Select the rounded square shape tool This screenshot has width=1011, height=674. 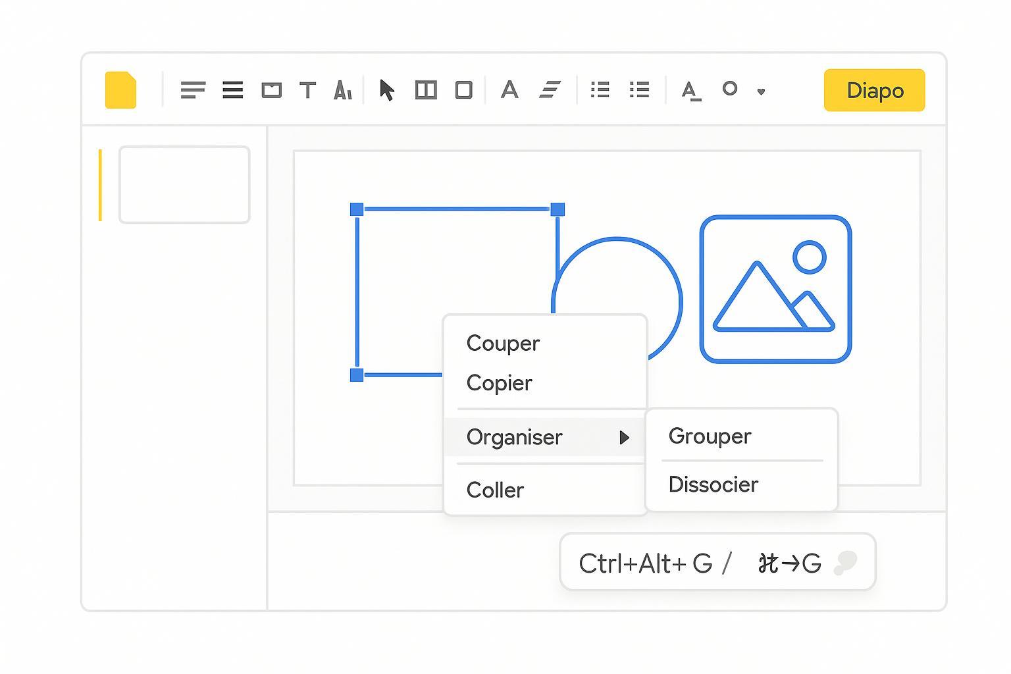coord(464,90)
